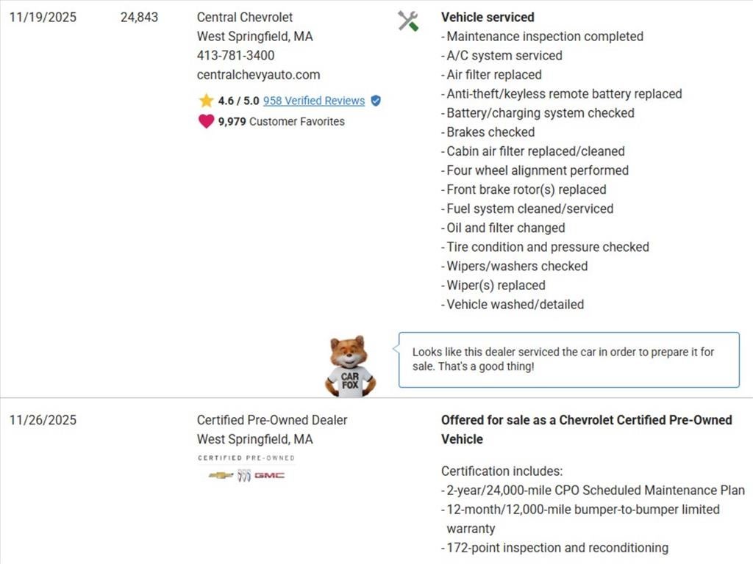Click the dealer phone number 413-781-3400
Viewport: 753px width, 564px height.
pos(235,55)
